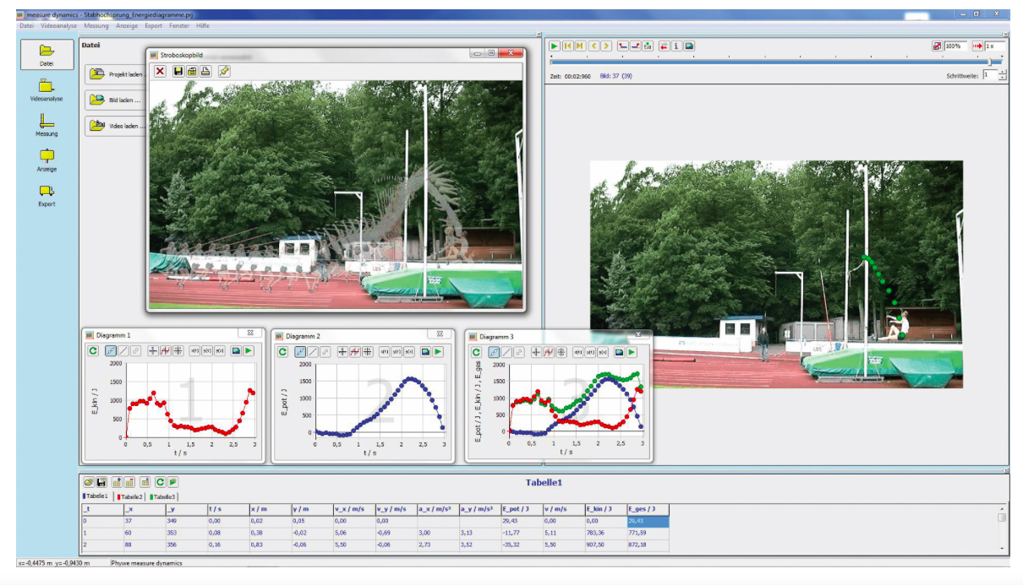Toggle the grid icon in Diagramm 1
The width and height of the screenshot is (1023, 585).
pos(178,350)
